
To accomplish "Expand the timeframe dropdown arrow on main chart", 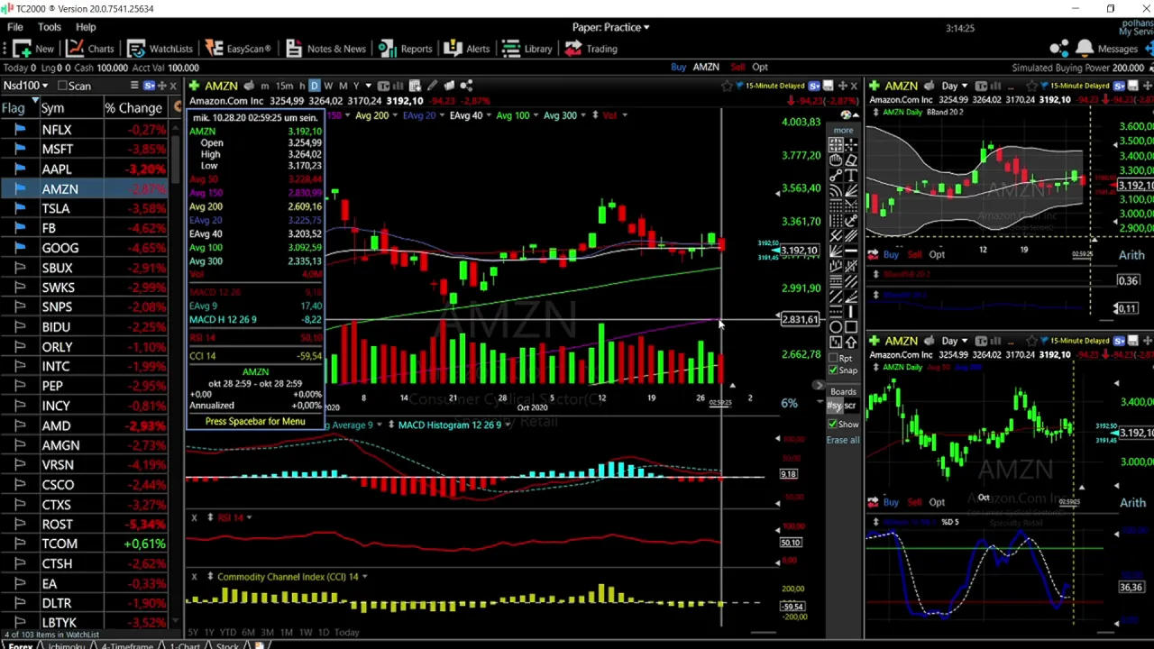I will coord(368,86).
